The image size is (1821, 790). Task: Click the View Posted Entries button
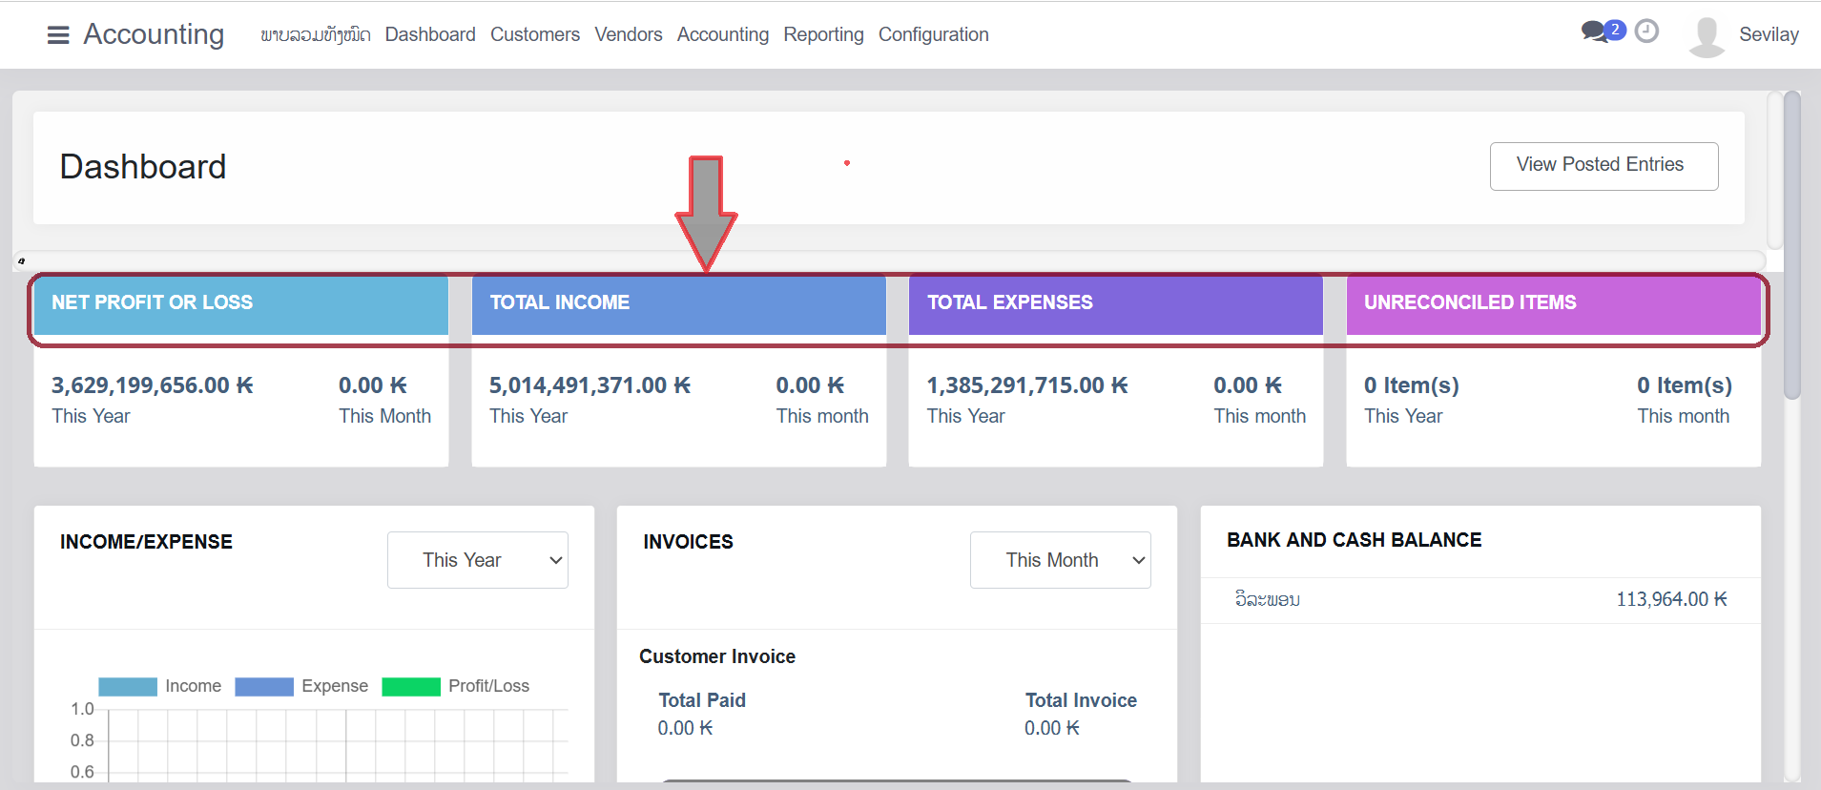click(x=1604, y=166)
